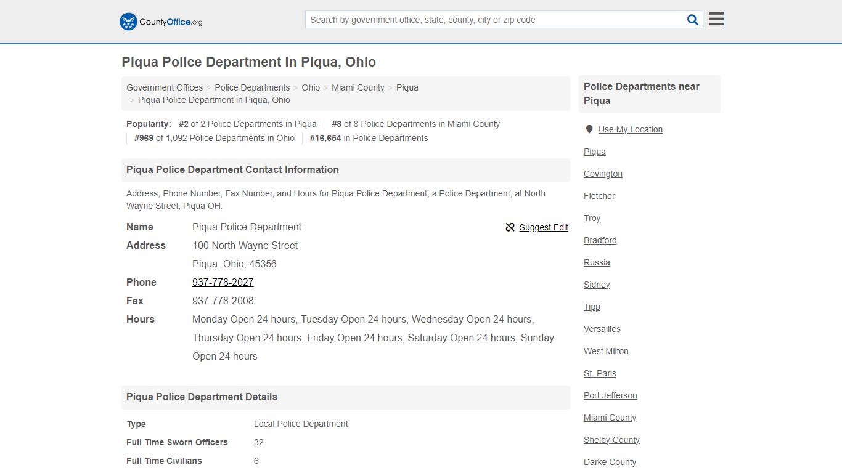Open Miami County sidebar link
Image resolution: width=842 pixels, height=473 pixels.
point(610,418)
